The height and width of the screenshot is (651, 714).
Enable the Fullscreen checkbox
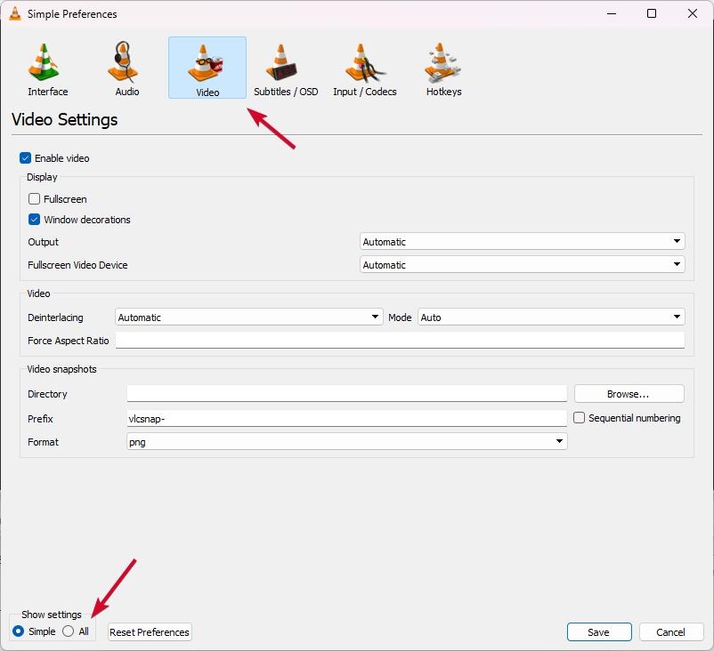pyautogui.click(x=34, y=199)
